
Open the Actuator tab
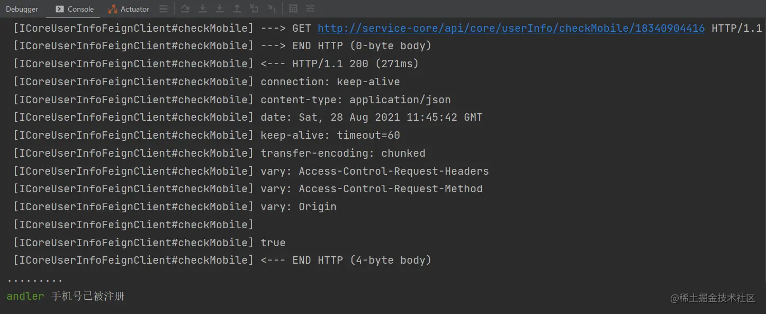tap(129, 9)
